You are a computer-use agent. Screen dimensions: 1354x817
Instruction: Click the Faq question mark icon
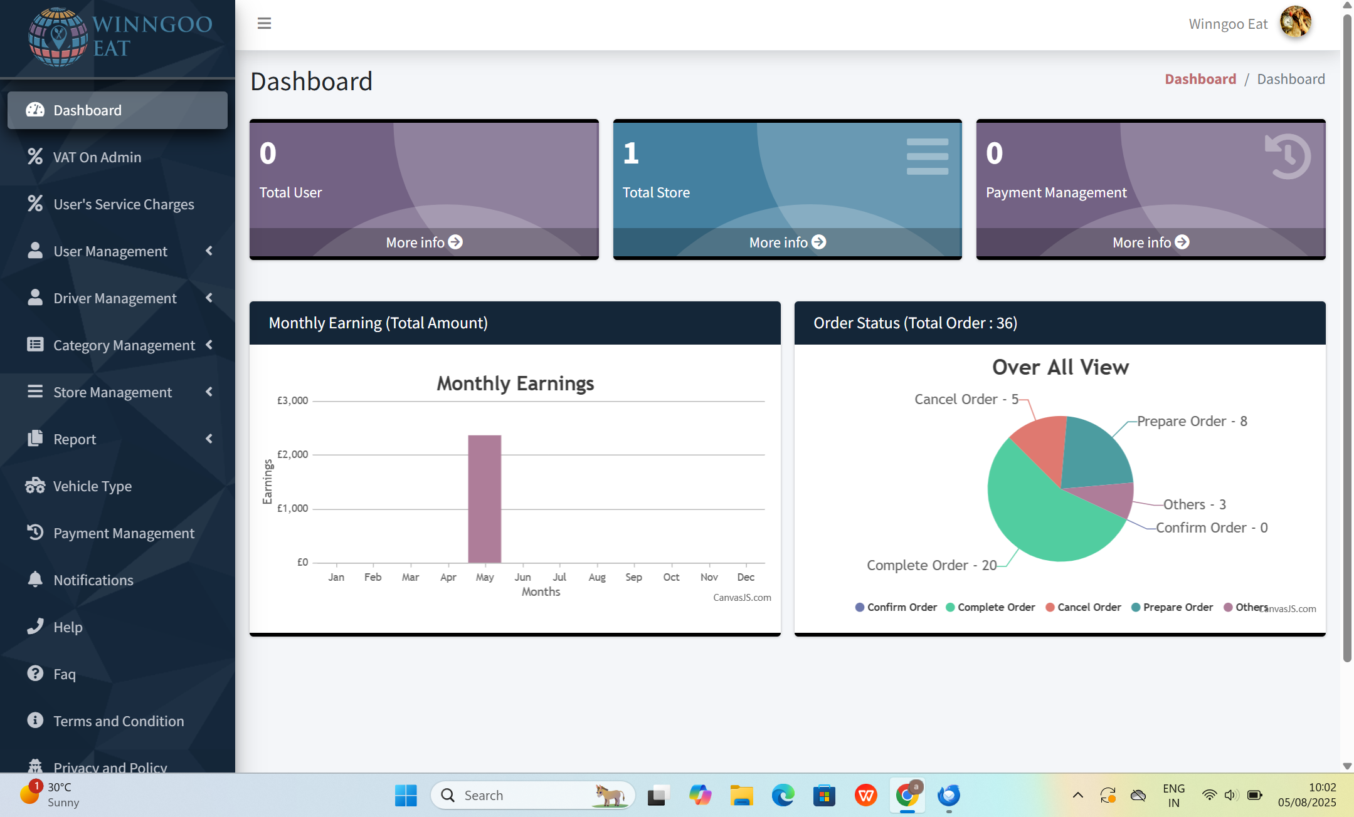pyautogui.click(x=35, y=674)
